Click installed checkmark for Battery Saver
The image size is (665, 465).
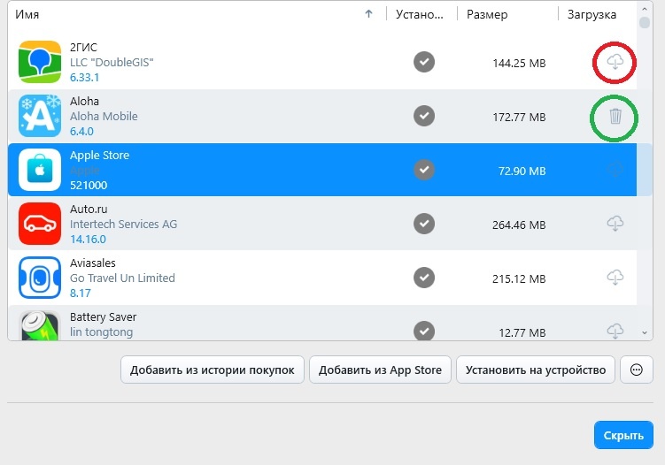[x=424, y=331]
